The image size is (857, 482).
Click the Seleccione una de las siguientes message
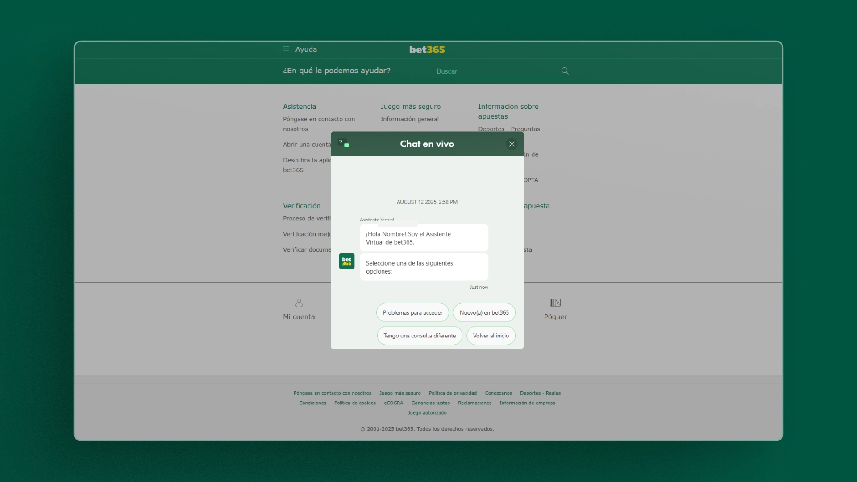click(x=424, y=267)
